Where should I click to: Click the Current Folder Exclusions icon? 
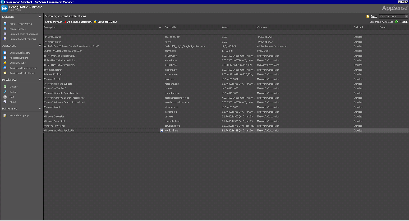point(5,39)
